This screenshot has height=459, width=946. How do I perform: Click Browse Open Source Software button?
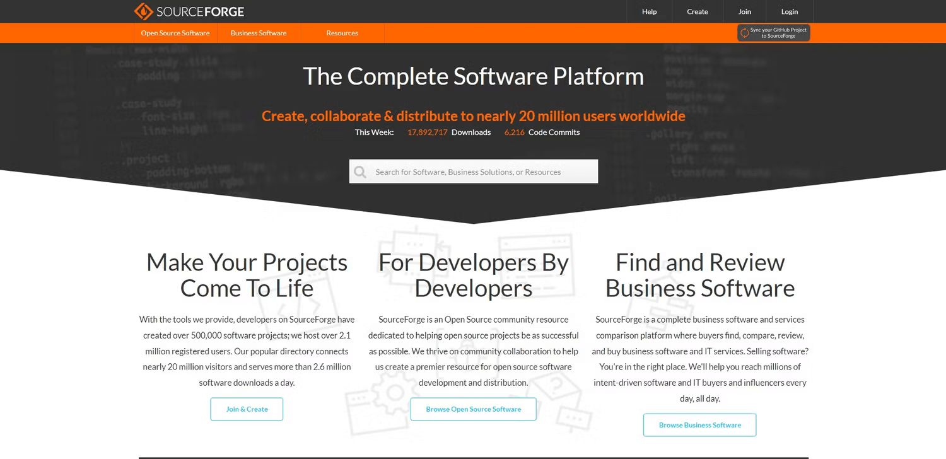474,409
